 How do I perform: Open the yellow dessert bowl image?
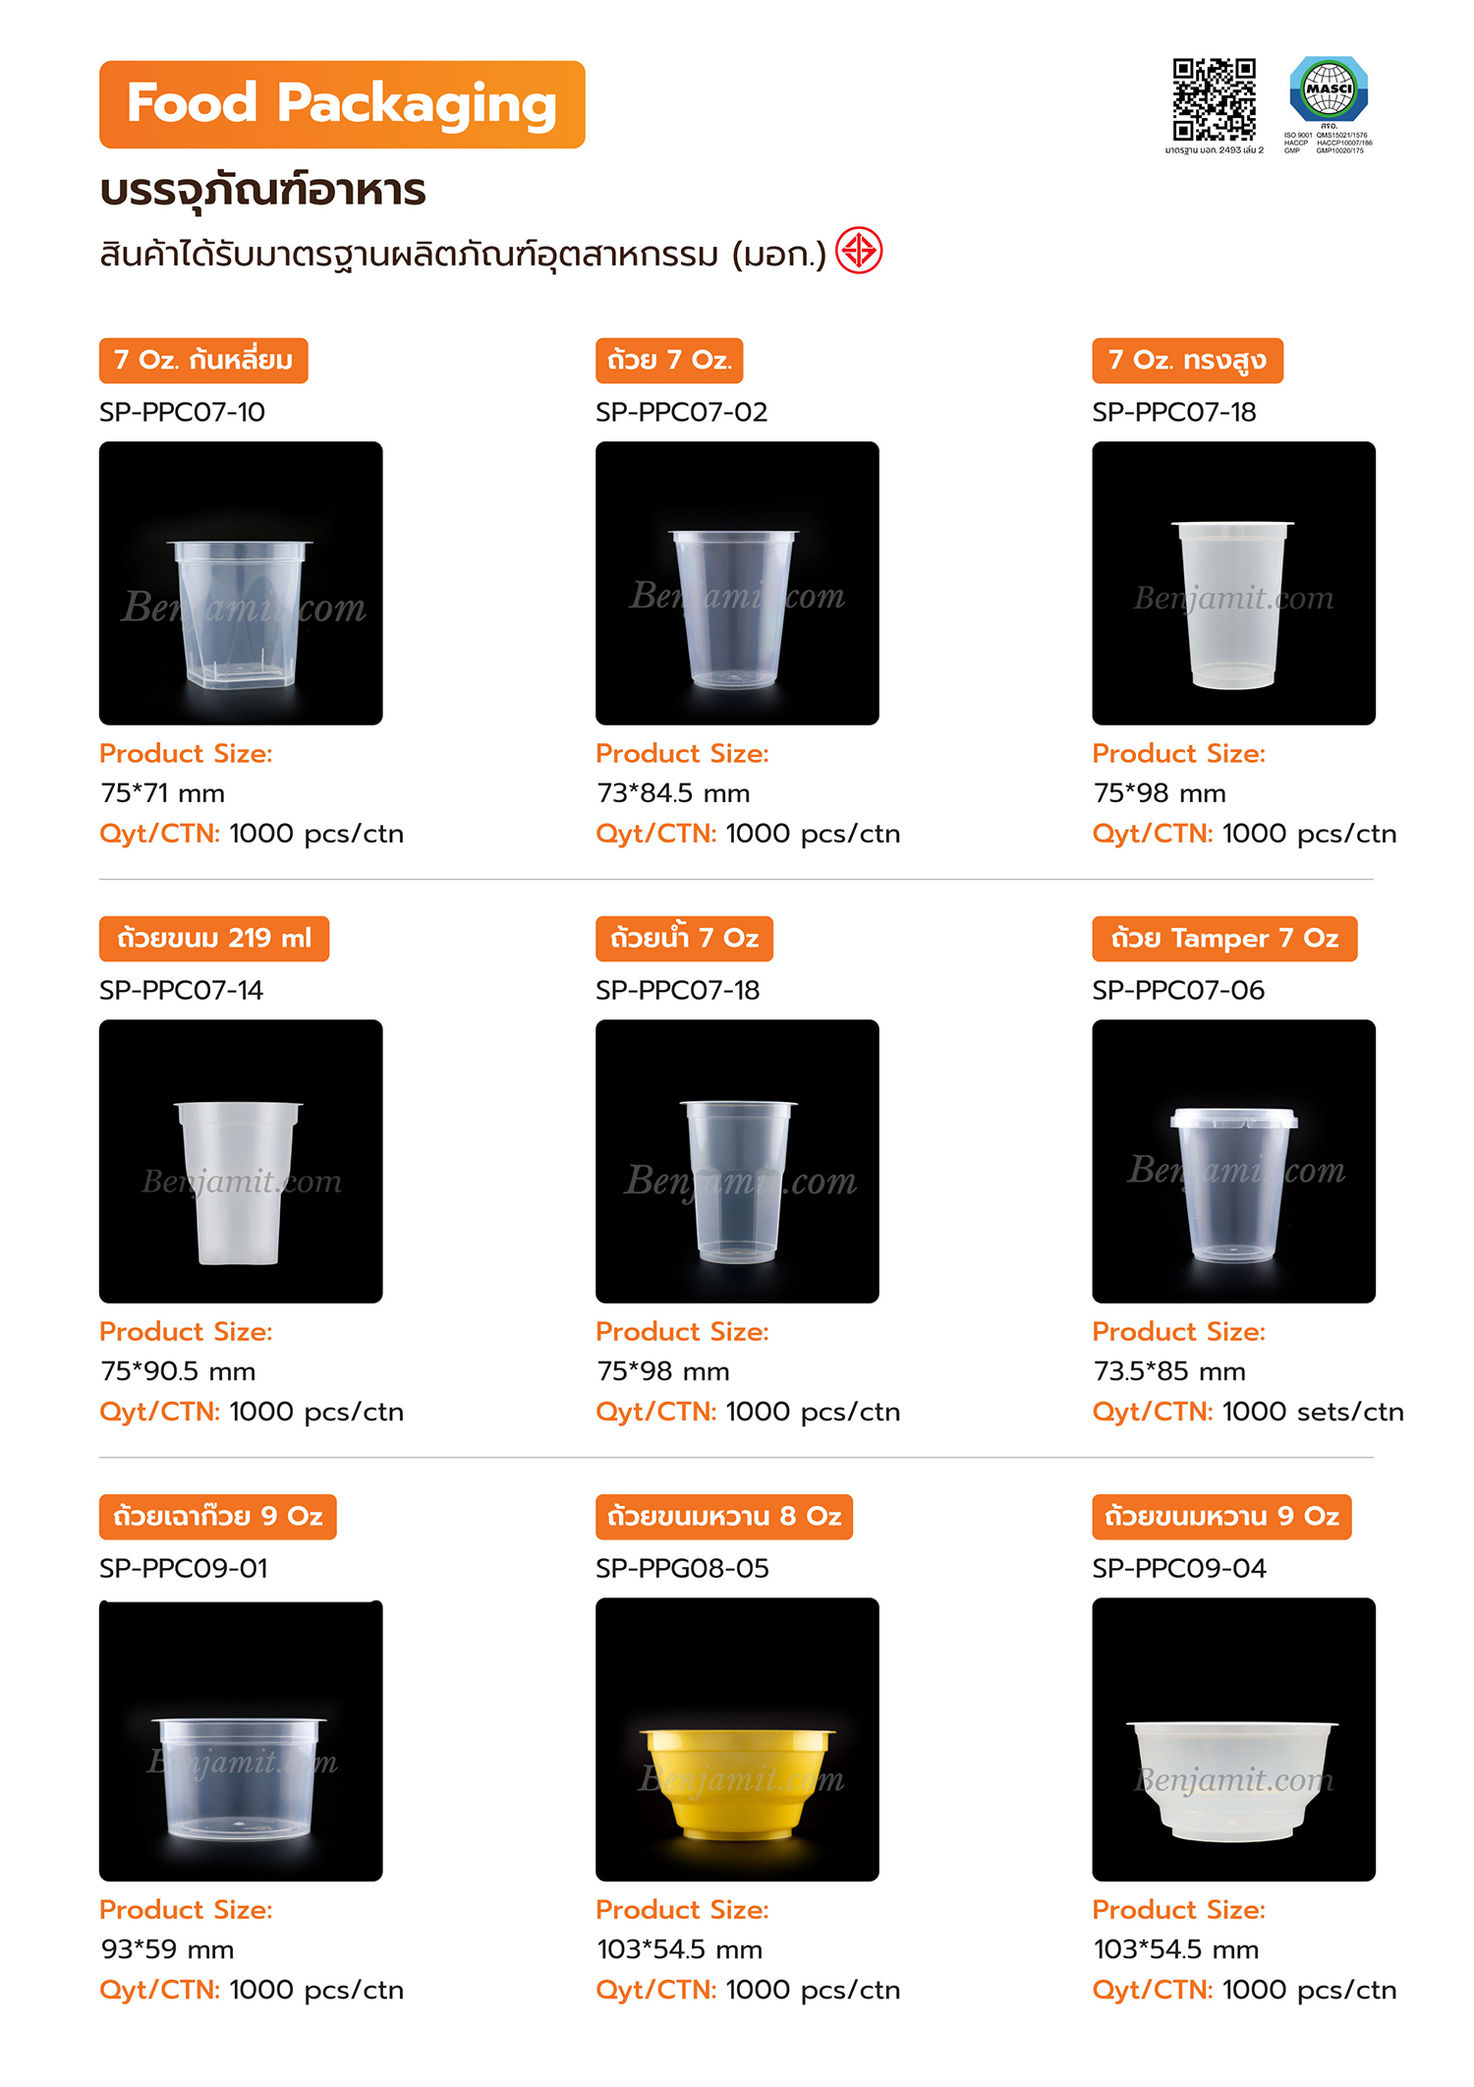coord(737,1740)
